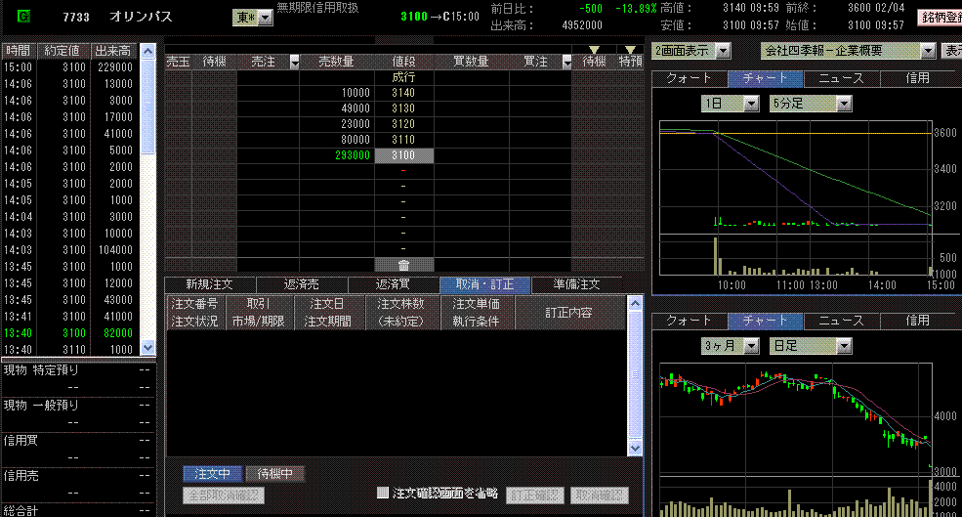This screenshot has height=517, width=962.
Task: Click the yellow triangle above the right 待機 column
Action: click(594, 49)
